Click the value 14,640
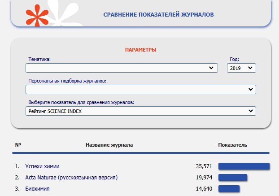Image resolution: width=279 pixels, height=196 pixels. pyautogui.click(x=204, y=188)
